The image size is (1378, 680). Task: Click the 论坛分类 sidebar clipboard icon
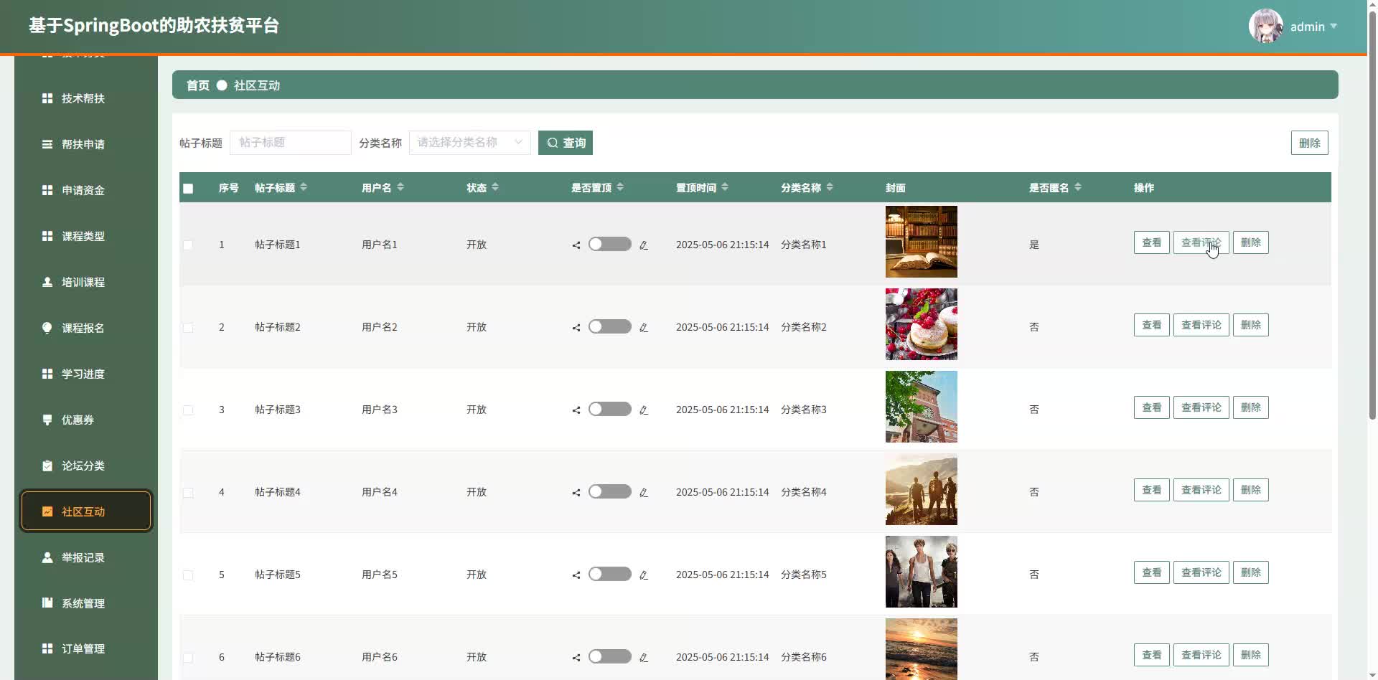click(47, 466)
